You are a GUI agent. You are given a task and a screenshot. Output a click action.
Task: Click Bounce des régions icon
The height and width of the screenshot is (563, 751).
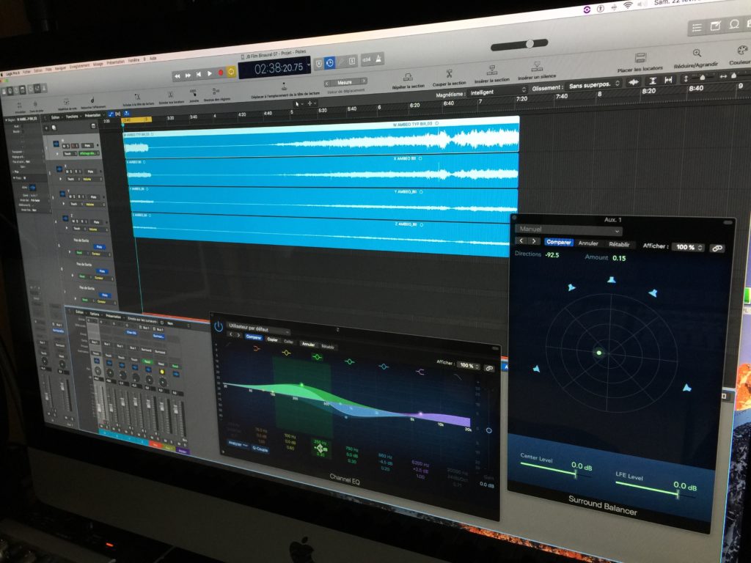click(216, 91)
